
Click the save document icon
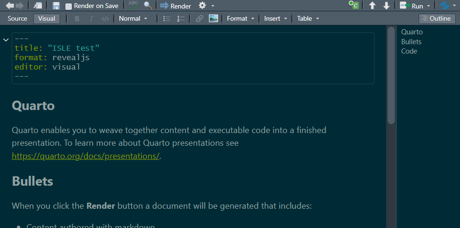coord(56,6)
